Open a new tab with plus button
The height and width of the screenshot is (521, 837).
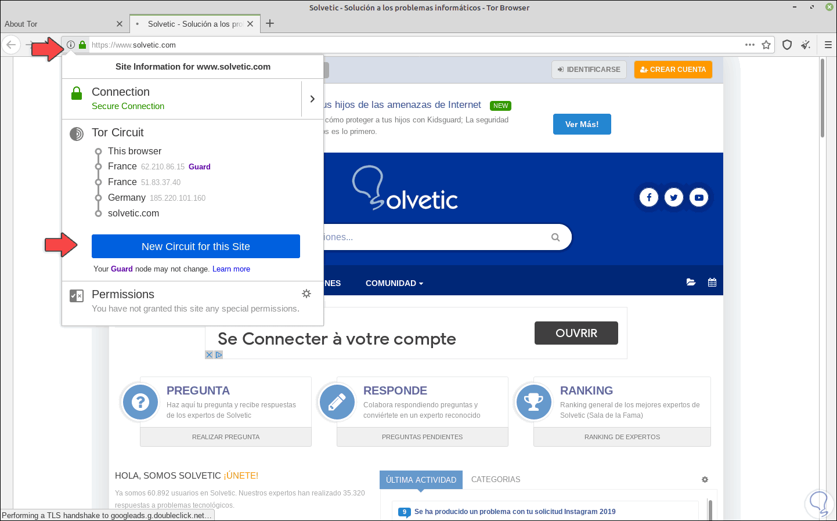pyautogui.click(x=270, y=24)
